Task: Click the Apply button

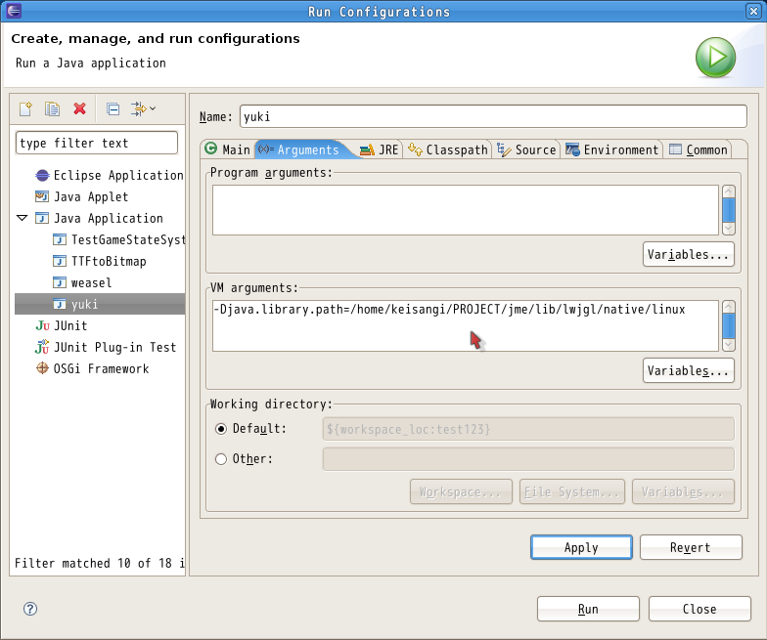Action: click(x=581, y=547)
